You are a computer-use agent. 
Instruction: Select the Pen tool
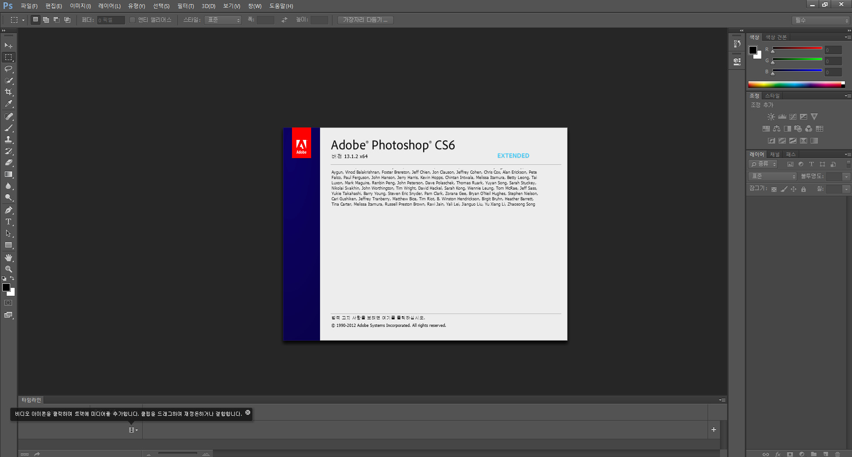(x=8, y=210)
